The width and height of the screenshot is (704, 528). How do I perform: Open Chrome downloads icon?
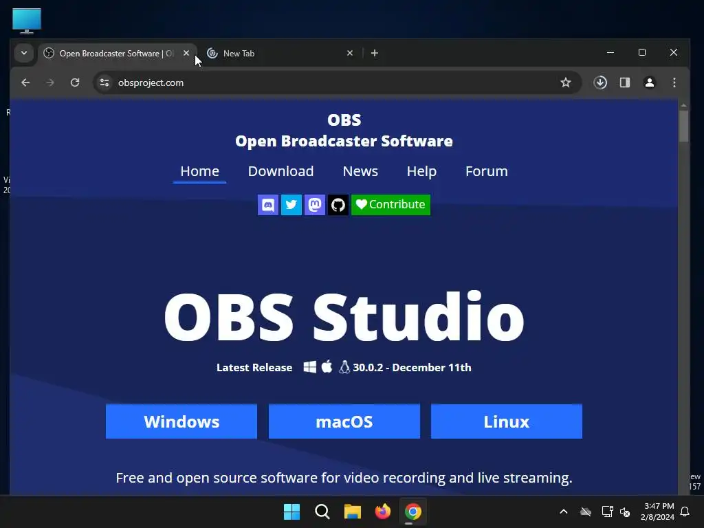[600, 82]
